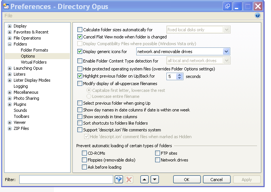Viewport: 271px width, 192px height.
Task: Check Modify display of all-uppercase filenames
Action: click(80, 84)
